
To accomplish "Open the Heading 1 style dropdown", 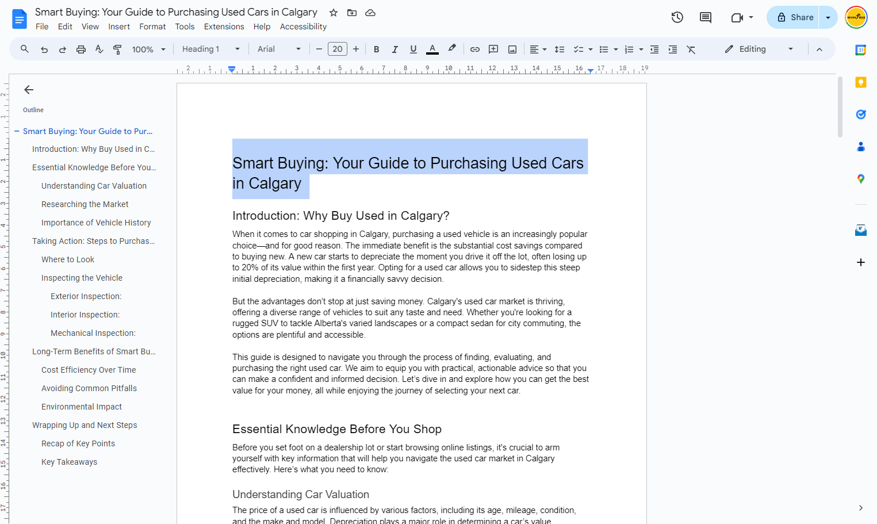I will 211,49.
